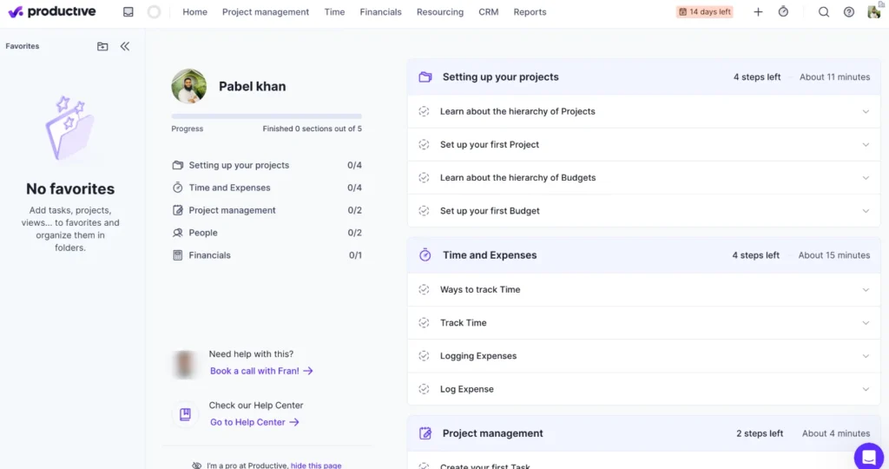Image resolution: width=889 pixels, height=469 pixels.
Task: Expand 'Learn about the hierarchy of Projects' chevron
Action: 866,112
